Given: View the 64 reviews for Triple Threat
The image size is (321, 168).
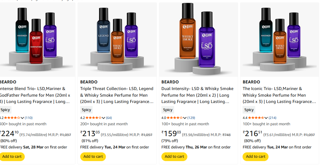Looking at the screenshot, I should tap(109, 118).
